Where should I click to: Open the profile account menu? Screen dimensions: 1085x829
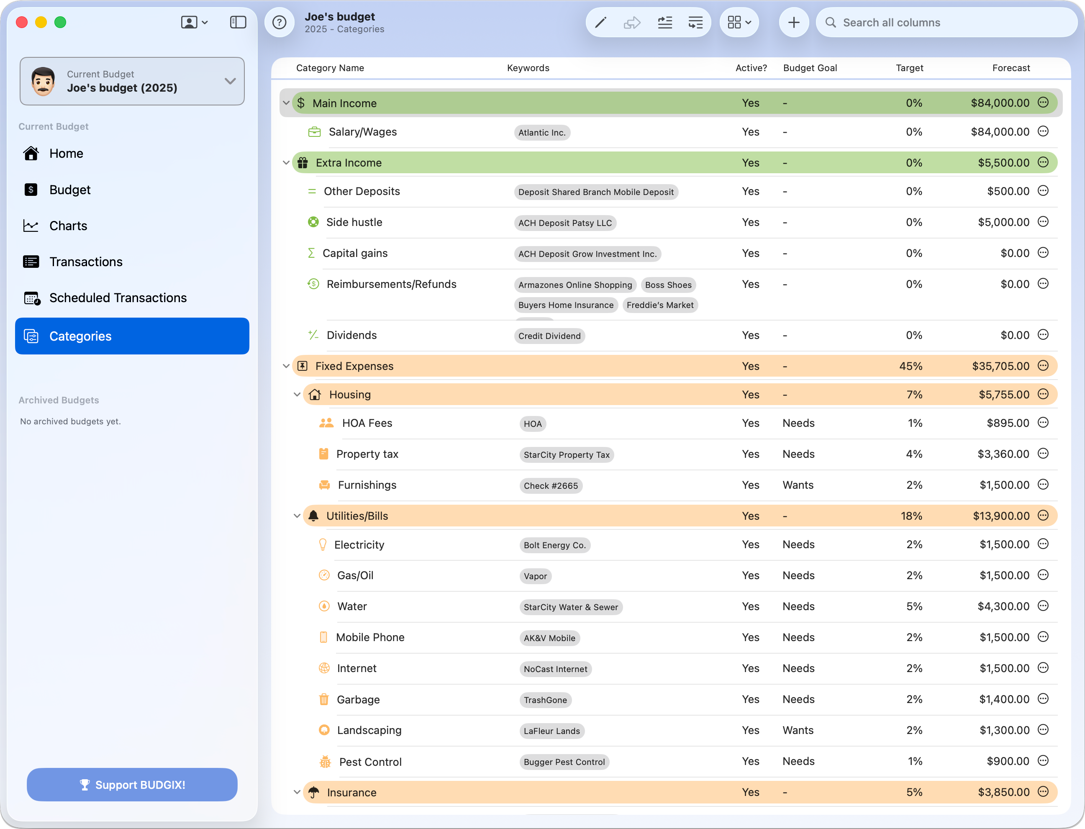[x=193, y=22]
